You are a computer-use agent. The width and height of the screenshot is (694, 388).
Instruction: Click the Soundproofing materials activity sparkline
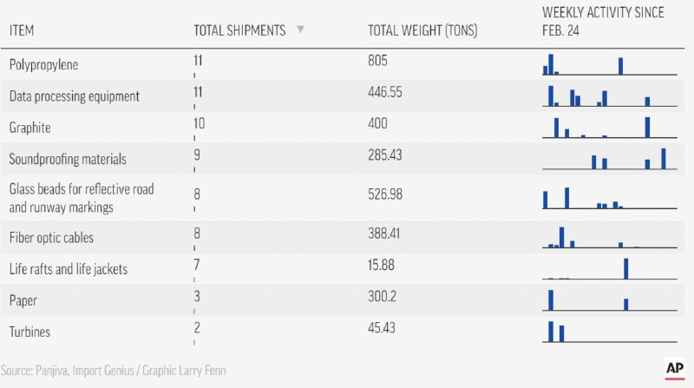pos(606,159)
